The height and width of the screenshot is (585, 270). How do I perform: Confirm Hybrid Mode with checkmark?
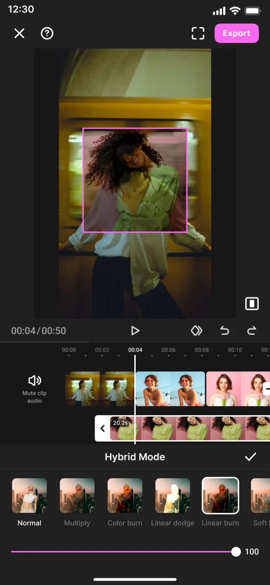pos(250,457)
